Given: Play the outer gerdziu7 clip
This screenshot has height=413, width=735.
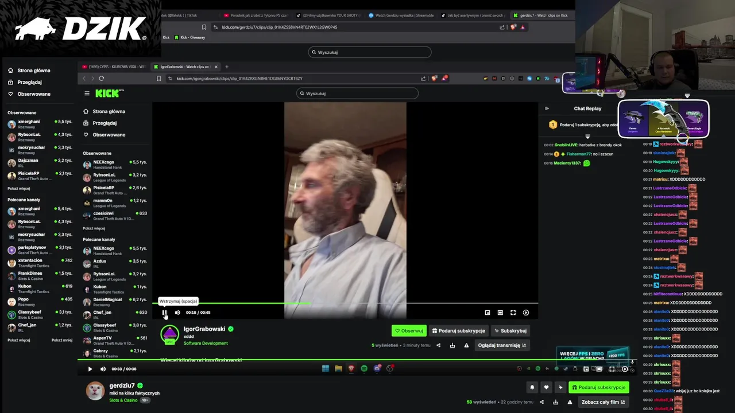Looking at the screenshot, I should coord(90,369).
